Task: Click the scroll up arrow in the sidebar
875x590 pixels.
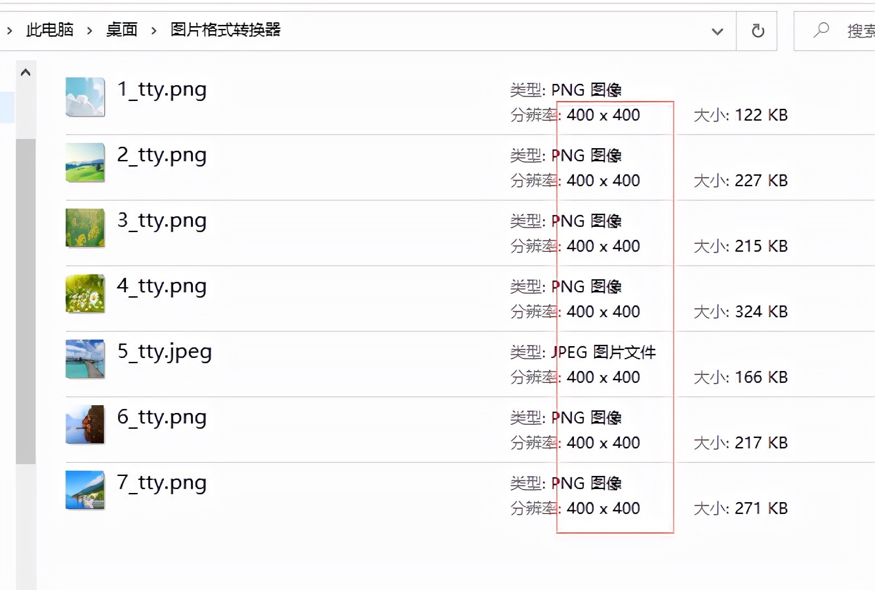Action: [26, 73]
